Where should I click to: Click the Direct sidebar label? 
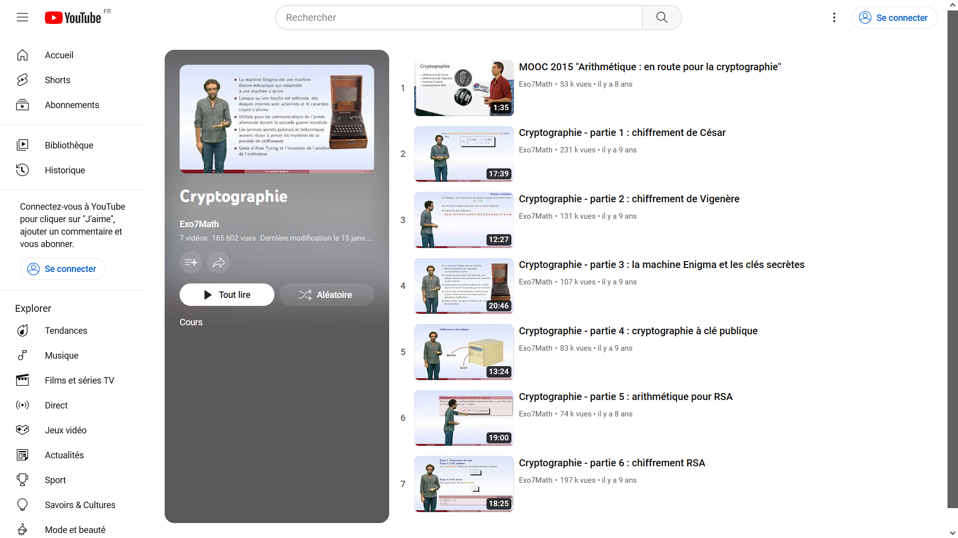(56, 405)
